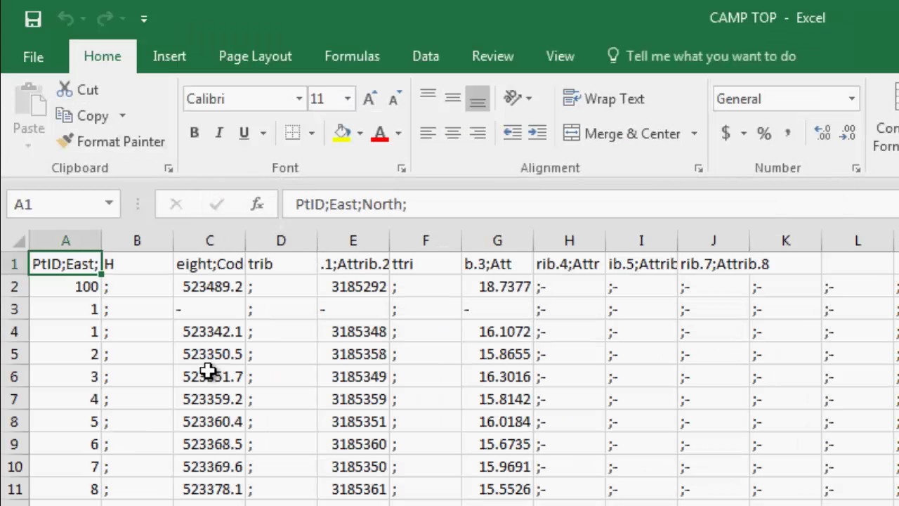Toggle Wrap Text
The width and height of the screenshot is (899, 506).
pyautogui.click(x=604, y=99)
